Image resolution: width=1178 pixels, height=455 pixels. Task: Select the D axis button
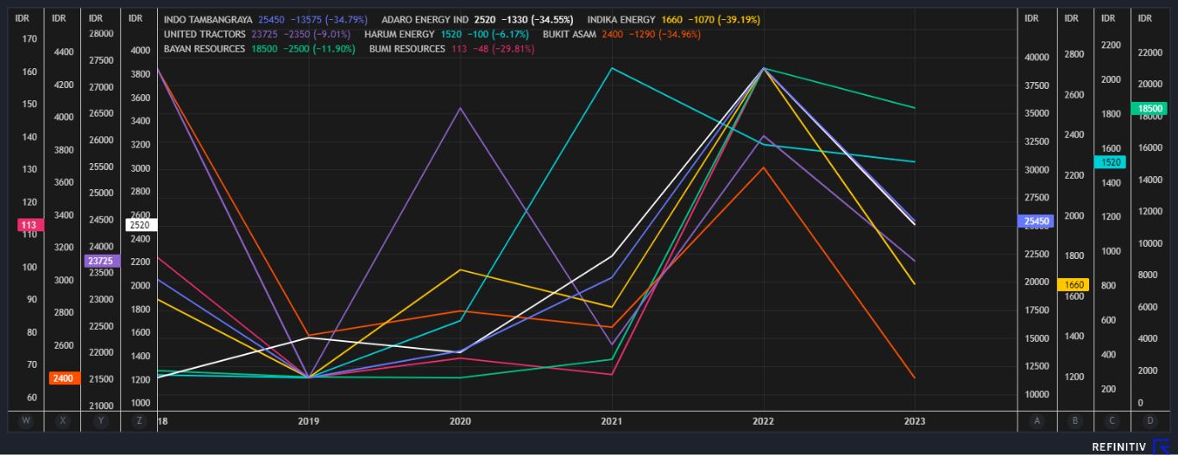1150,421
